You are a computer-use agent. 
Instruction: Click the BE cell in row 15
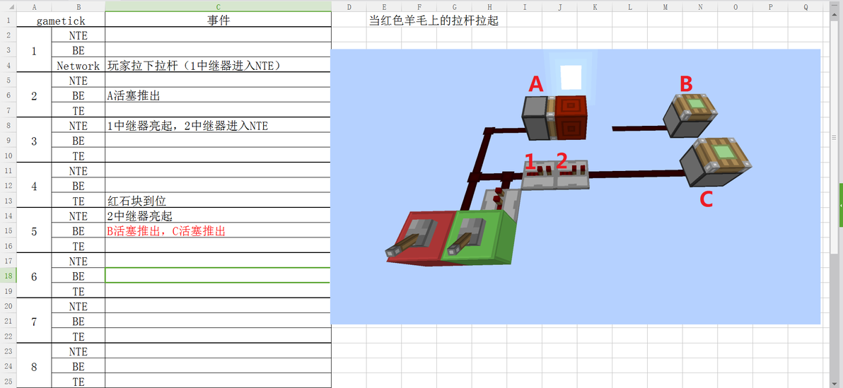[x=79, y=231]
